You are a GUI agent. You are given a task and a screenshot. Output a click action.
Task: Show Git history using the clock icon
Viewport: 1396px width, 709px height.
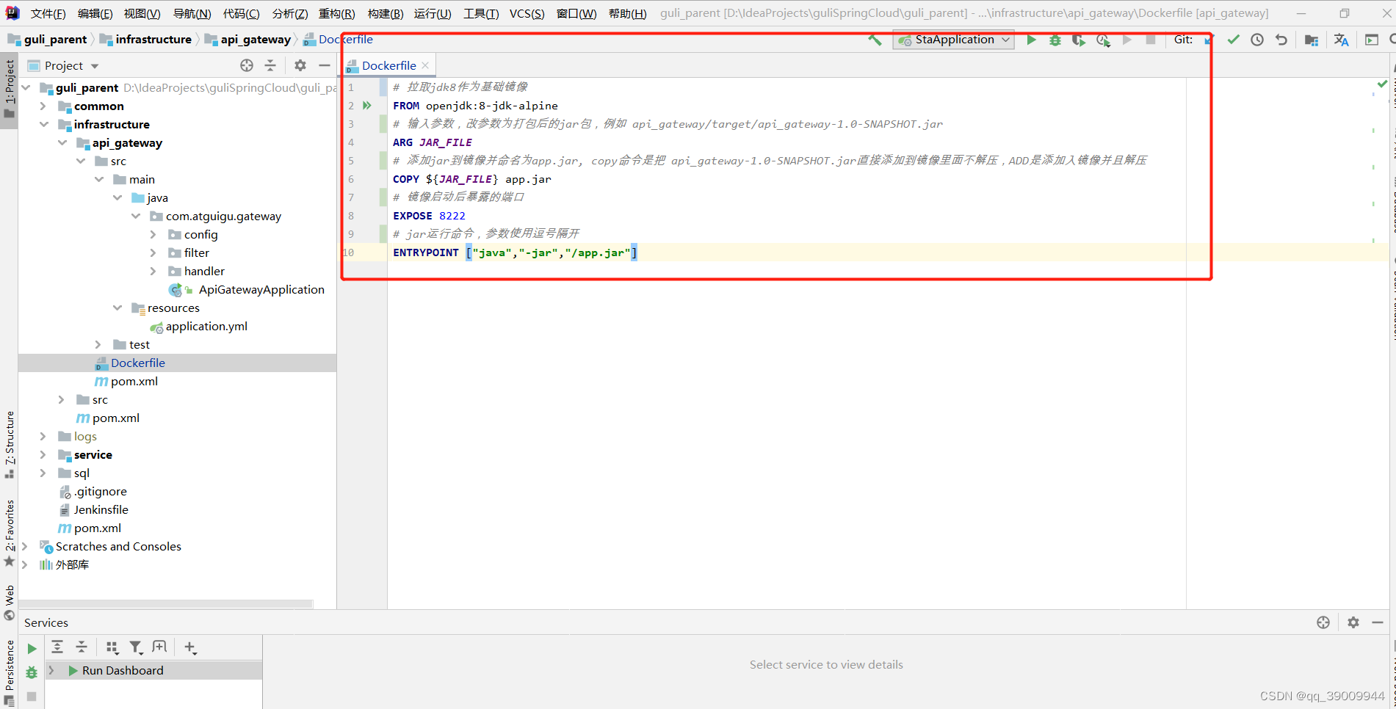point(1257,40)
